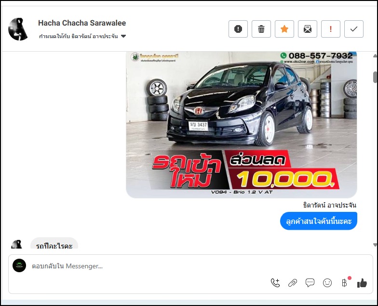378x306 pixels.
Task: Flag conversation with red exclamation priority
Action: click(331, 29)
